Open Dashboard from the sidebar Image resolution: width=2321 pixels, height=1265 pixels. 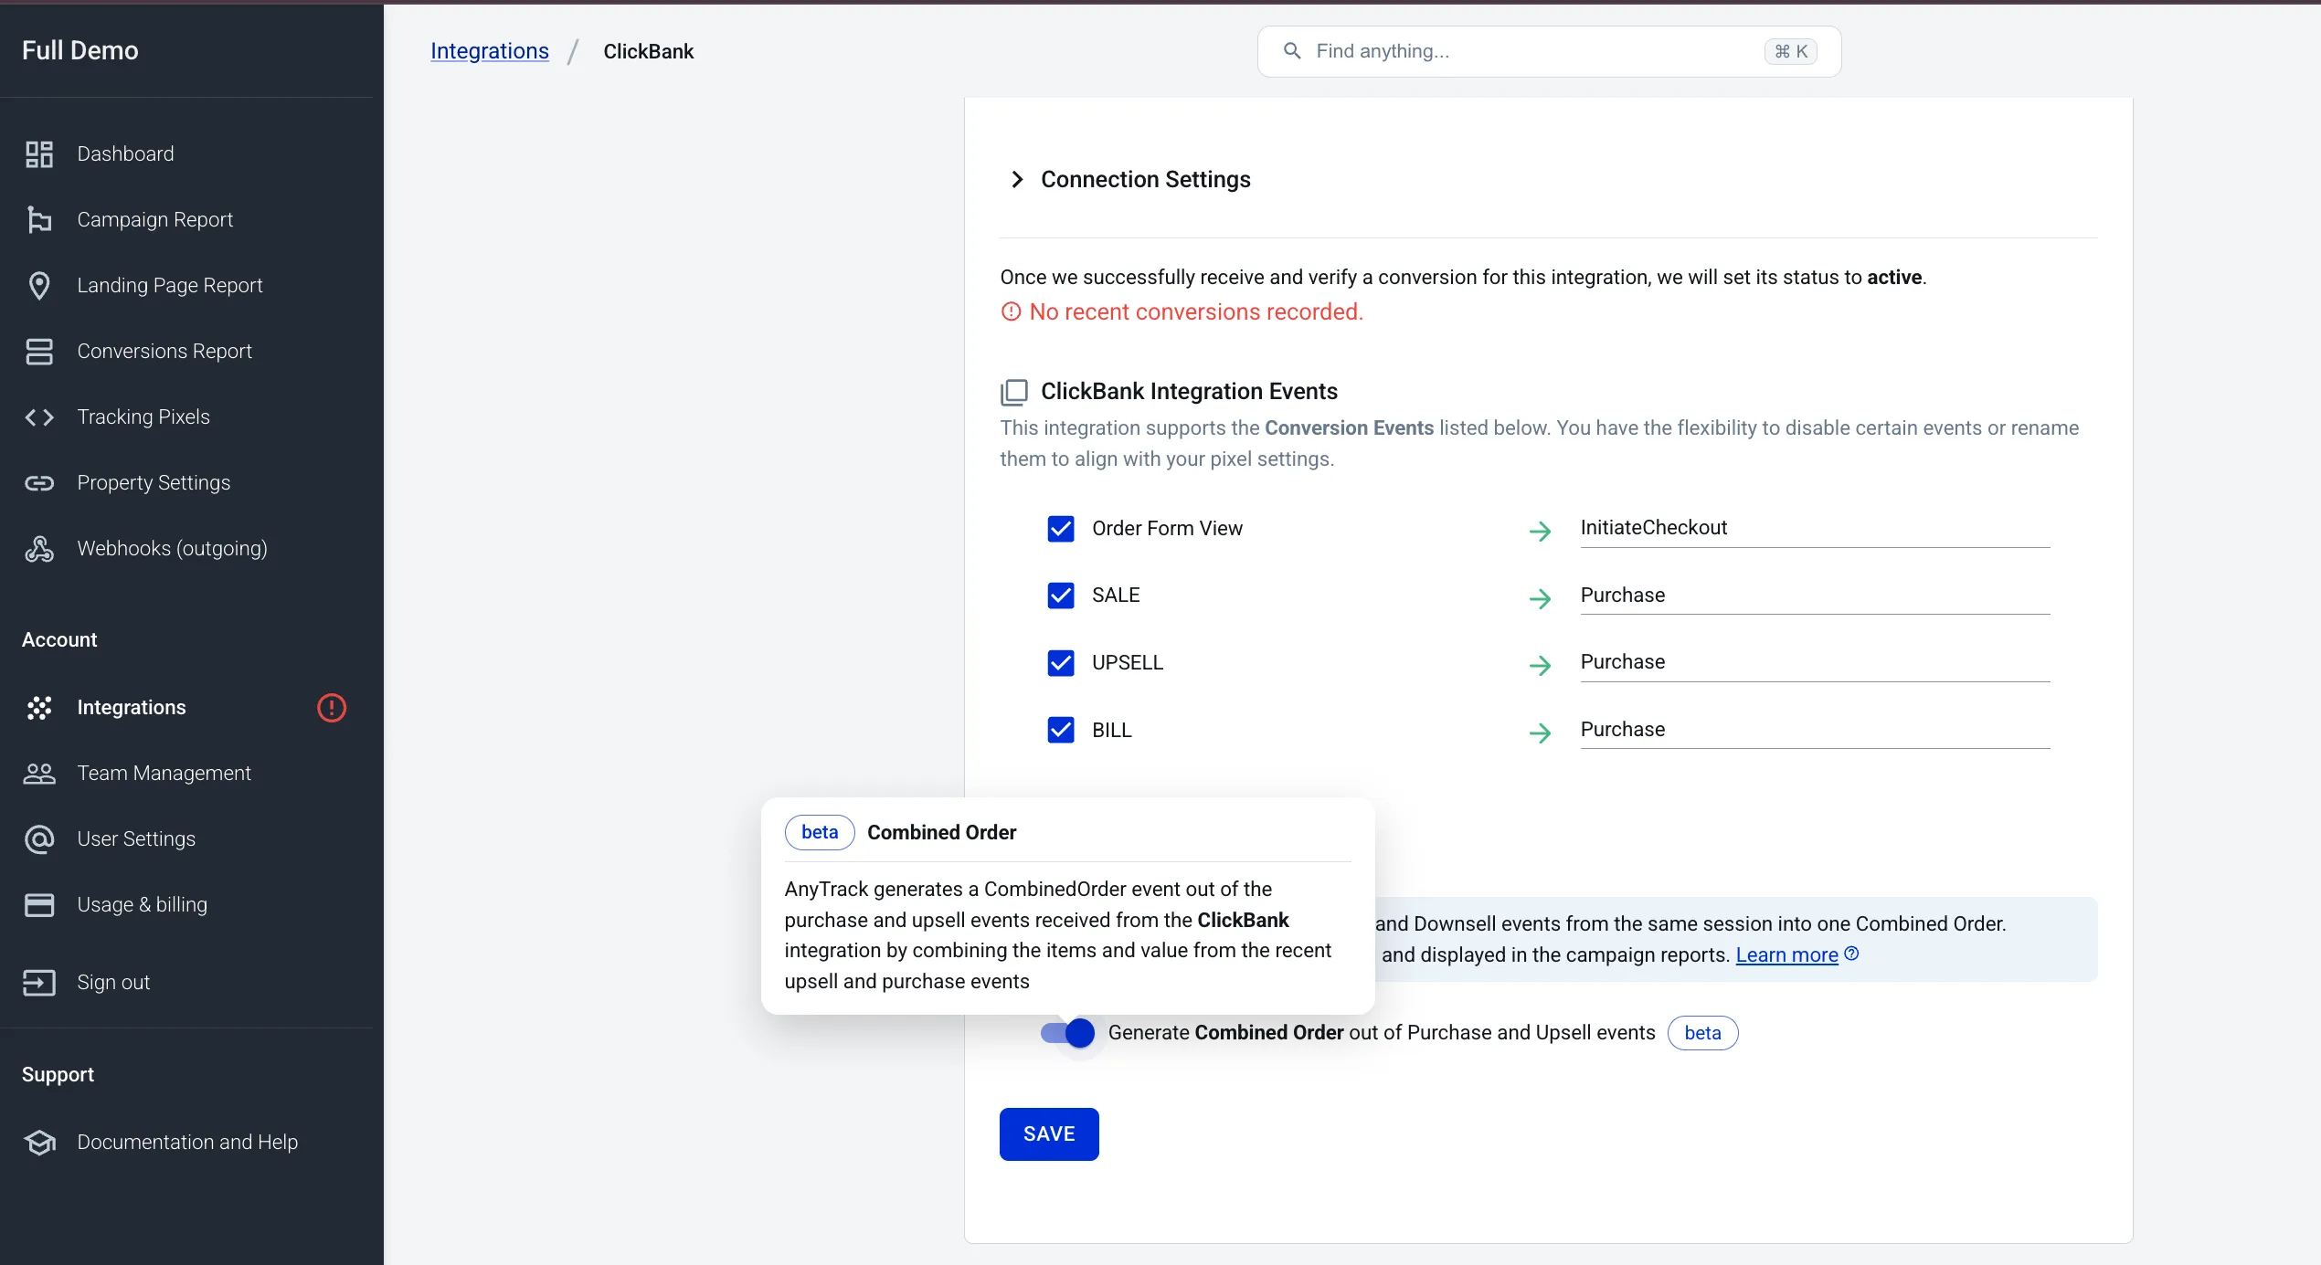coord(125,153)
